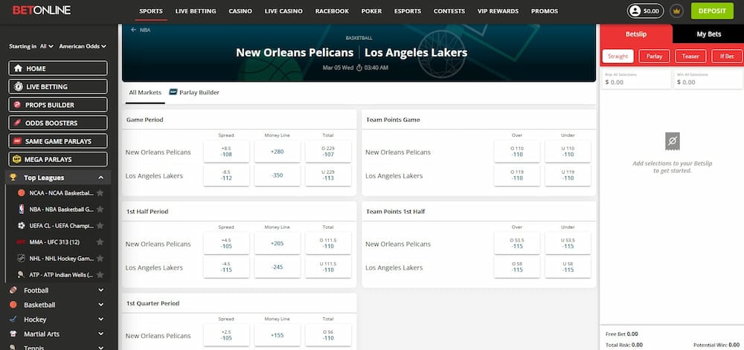744x350 pixels.
Task: Open the account balance $0.00 pill
Action: [x=645, y=11]
